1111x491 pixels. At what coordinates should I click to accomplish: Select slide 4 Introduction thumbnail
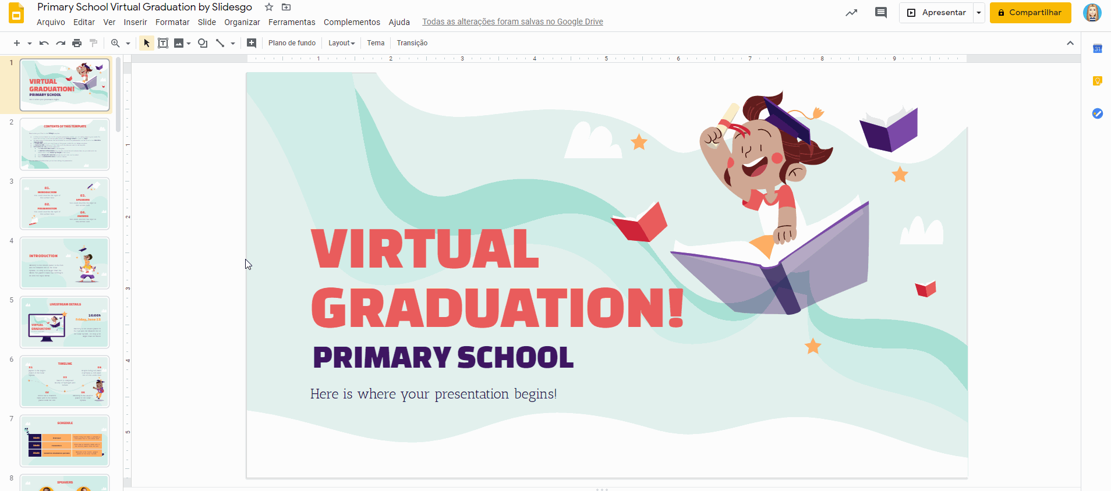(x=65, y=263)
